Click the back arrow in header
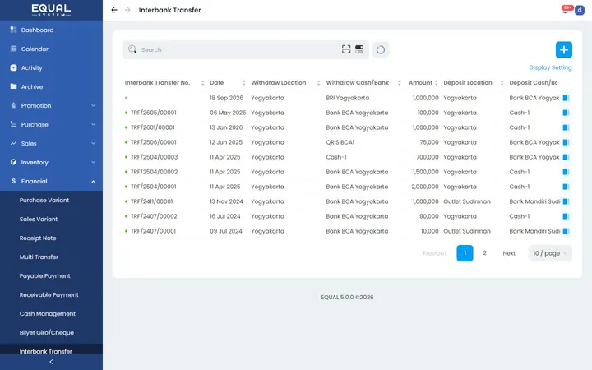The width and height of the screenshot is (592, 370). [114, 10]
